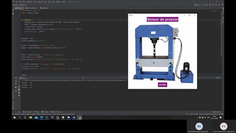The image size is (236, 133).
Task: Open Microsoft Teams from the taskbar
Action: click(74, 117)
